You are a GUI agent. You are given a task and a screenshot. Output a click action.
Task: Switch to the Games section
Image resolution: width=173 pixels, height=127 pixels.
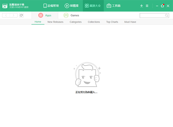[71, 15]
